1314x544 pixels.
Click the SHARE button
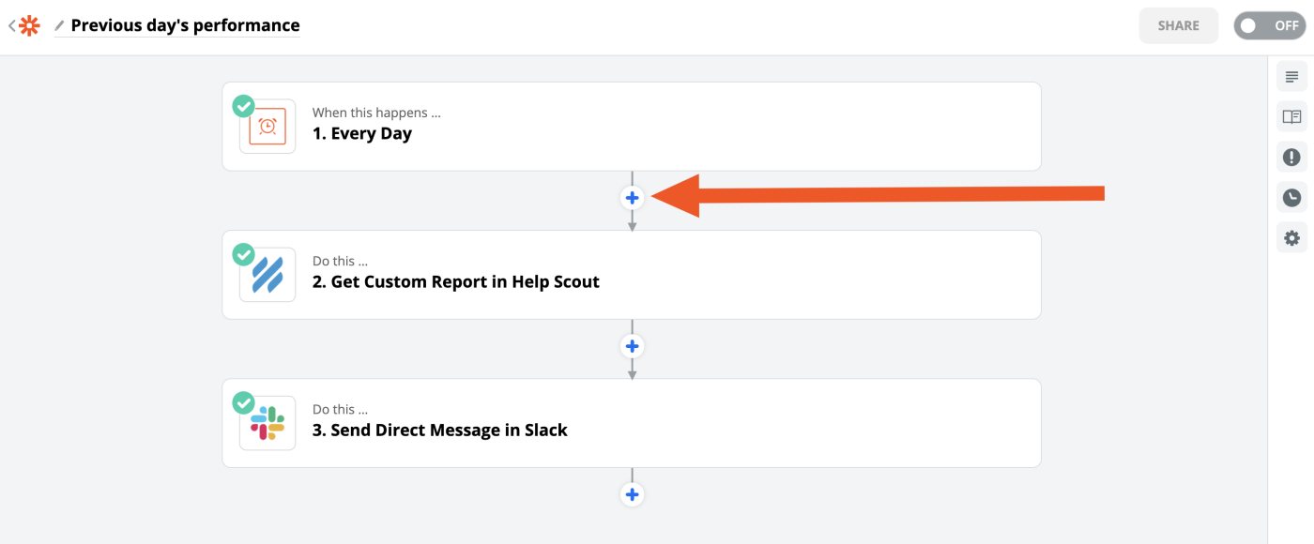click(1178, 26)
